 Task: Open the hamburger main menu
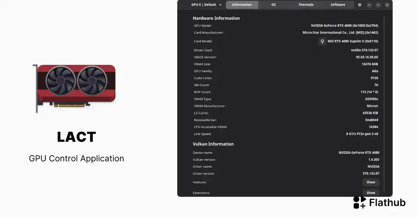click(x=360, y=5)
